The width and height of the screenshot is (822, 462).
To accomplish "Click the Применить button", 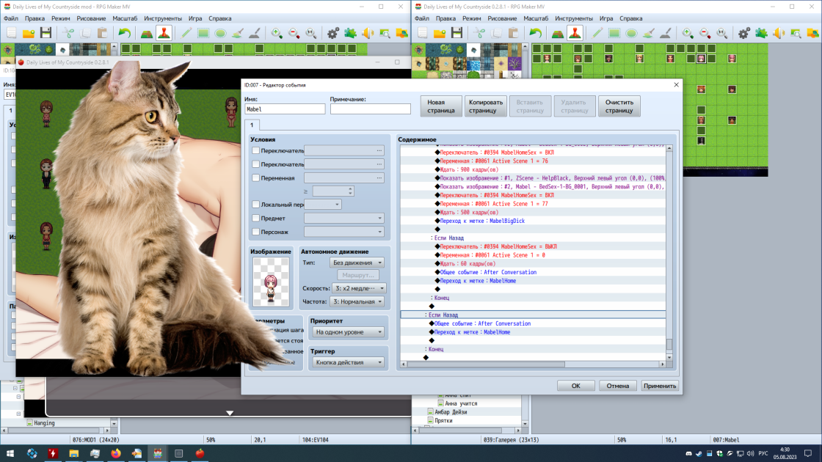I will 660,386.
